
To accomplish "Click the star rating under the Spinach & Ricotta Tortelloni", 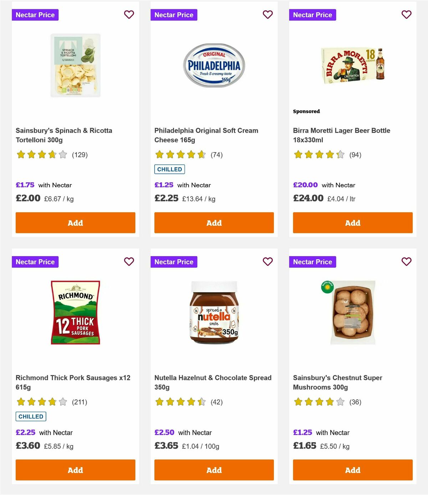I will pos(41,155).
